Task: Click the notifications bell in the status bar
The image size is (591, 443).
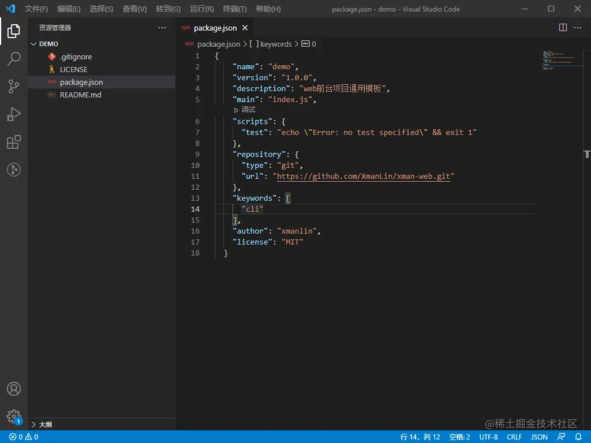Action: point(578,437)
